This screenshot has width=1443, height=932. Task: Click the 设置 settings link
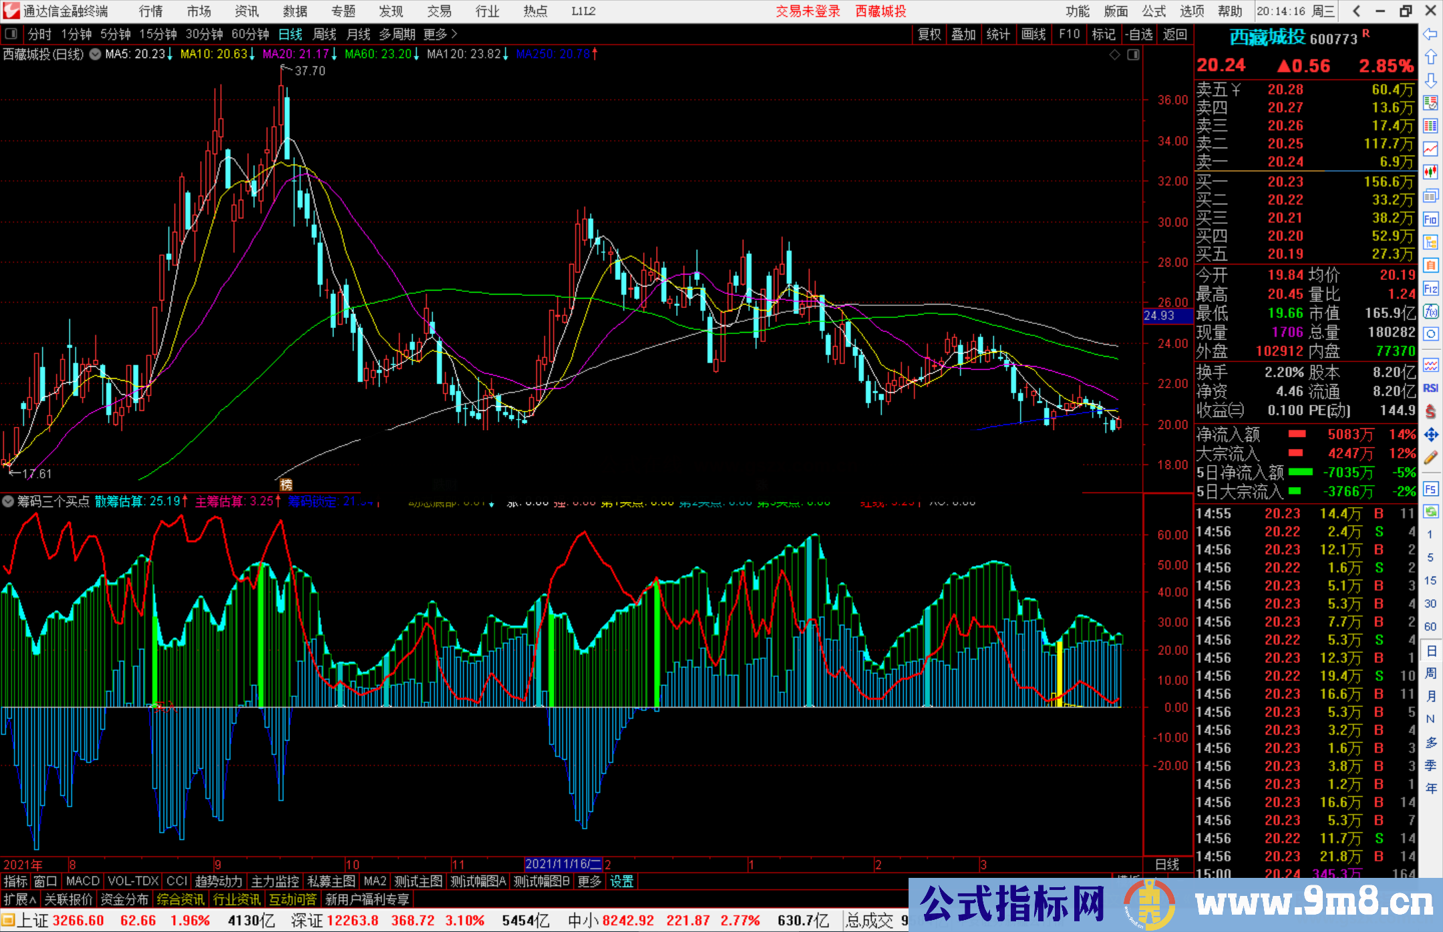pos(621,881)
